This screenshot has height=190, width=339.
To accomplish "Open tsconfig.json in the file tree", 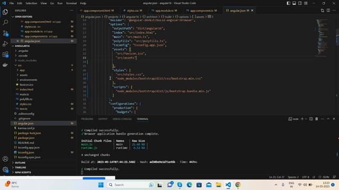I will 43,153.
